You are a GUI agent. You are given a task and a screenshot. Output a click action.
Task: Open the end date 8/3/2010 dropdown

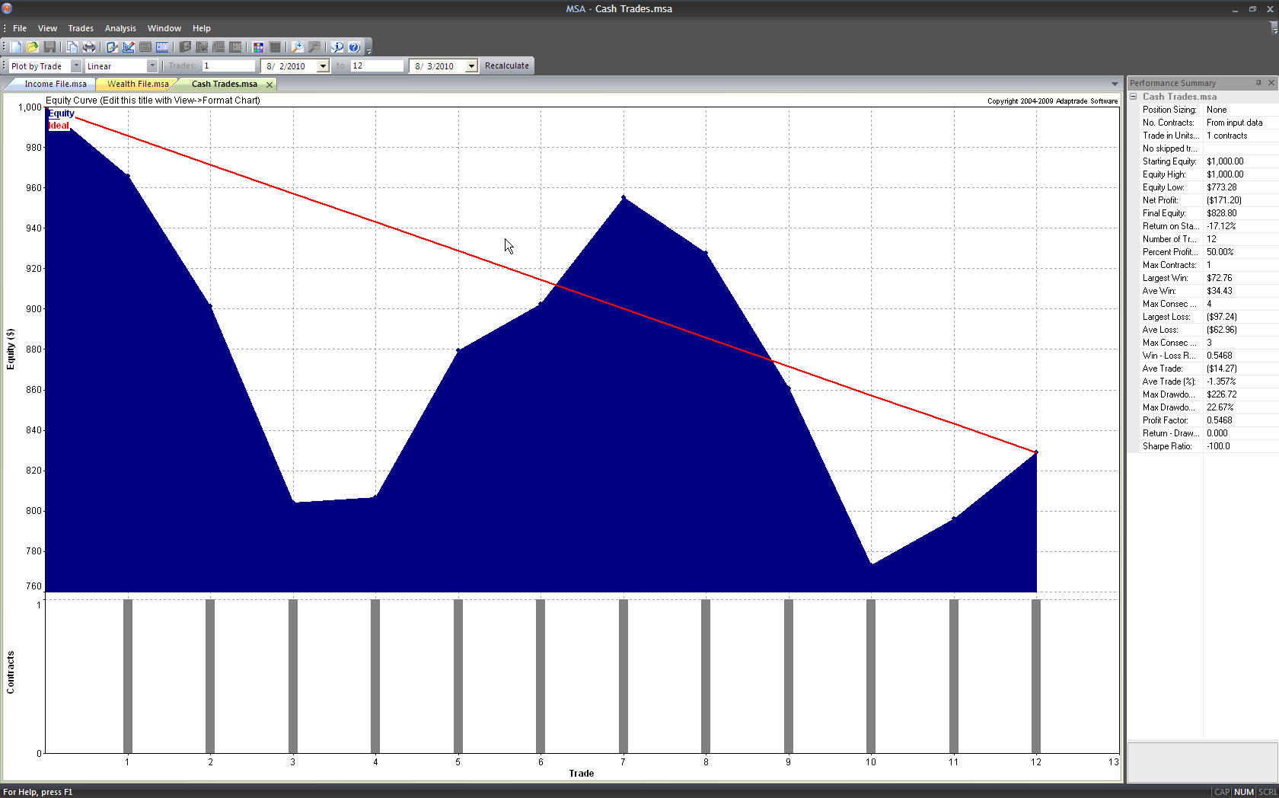[471, 66]
